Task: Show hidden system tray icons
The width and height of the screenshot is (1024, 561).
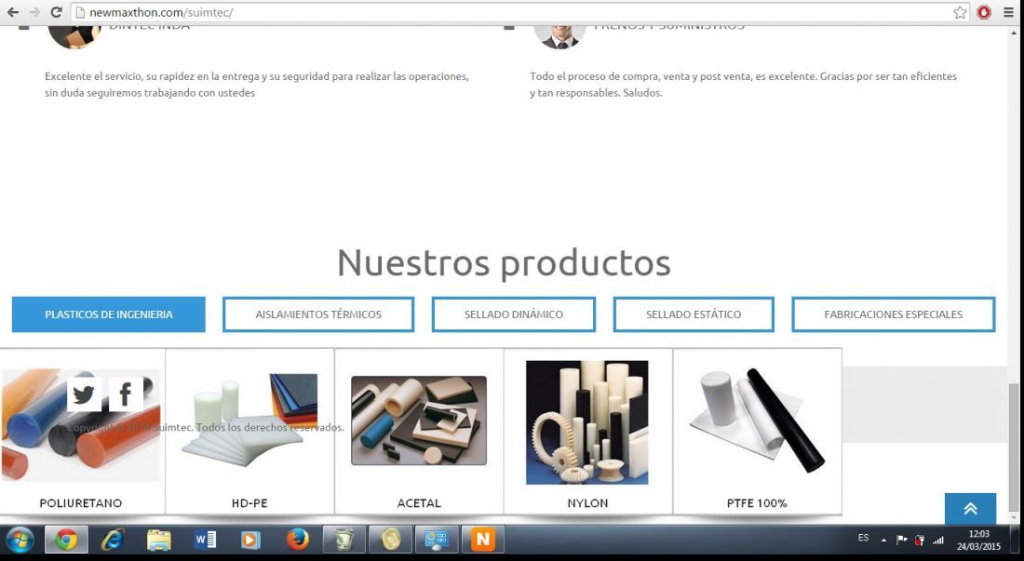Action: (x=883, y=541)
